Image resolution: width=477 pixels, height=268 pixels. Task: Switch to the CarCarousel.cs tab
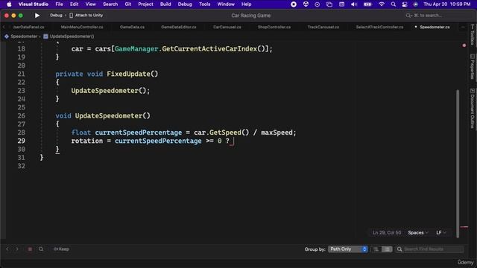(227, 27)
